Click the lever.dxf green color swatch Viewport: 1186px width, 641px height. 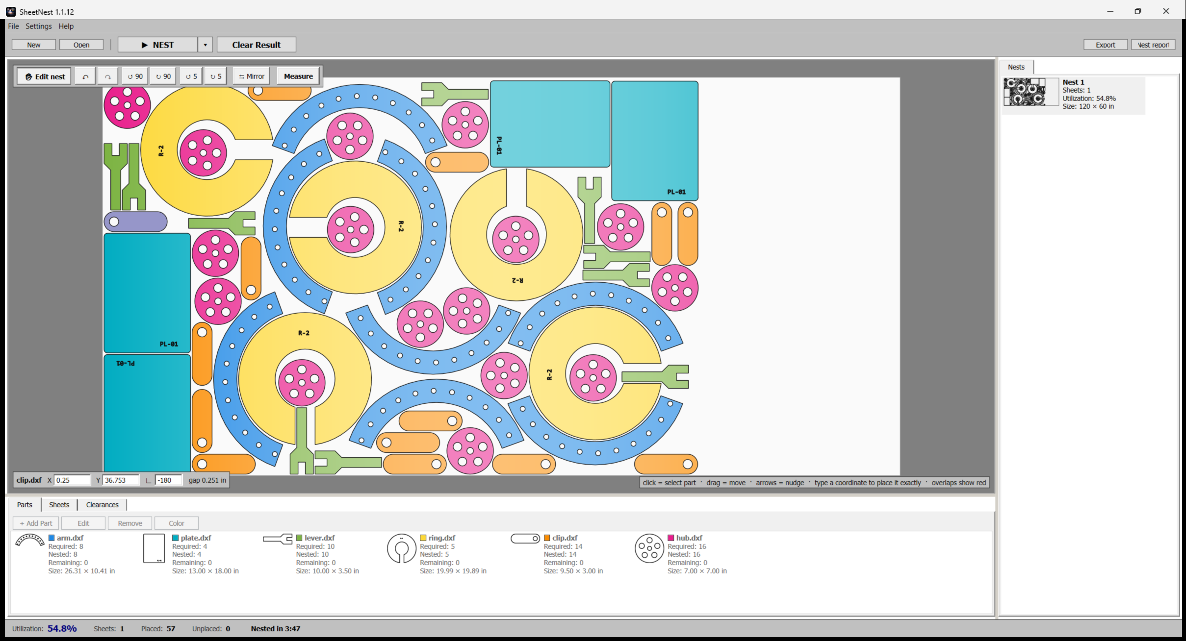tap(299, 538)
